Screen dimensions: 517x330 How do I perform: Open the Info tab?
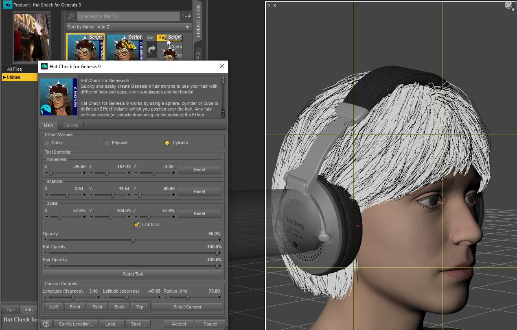click(29, 310)
